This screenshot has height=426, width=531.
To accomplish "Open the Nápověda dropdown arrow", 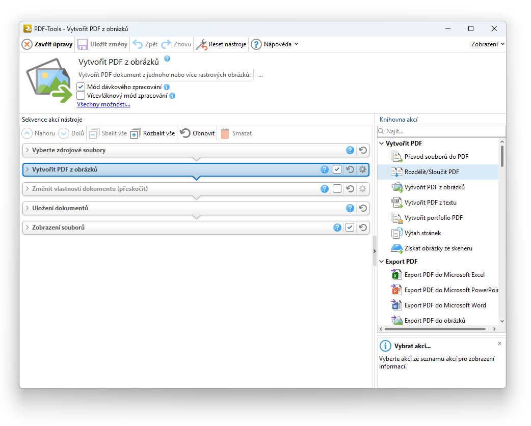I will (297, 44).
